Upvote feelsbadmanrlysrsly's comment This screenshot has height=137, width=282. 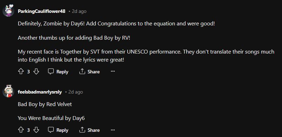click(x=21, y=130)
